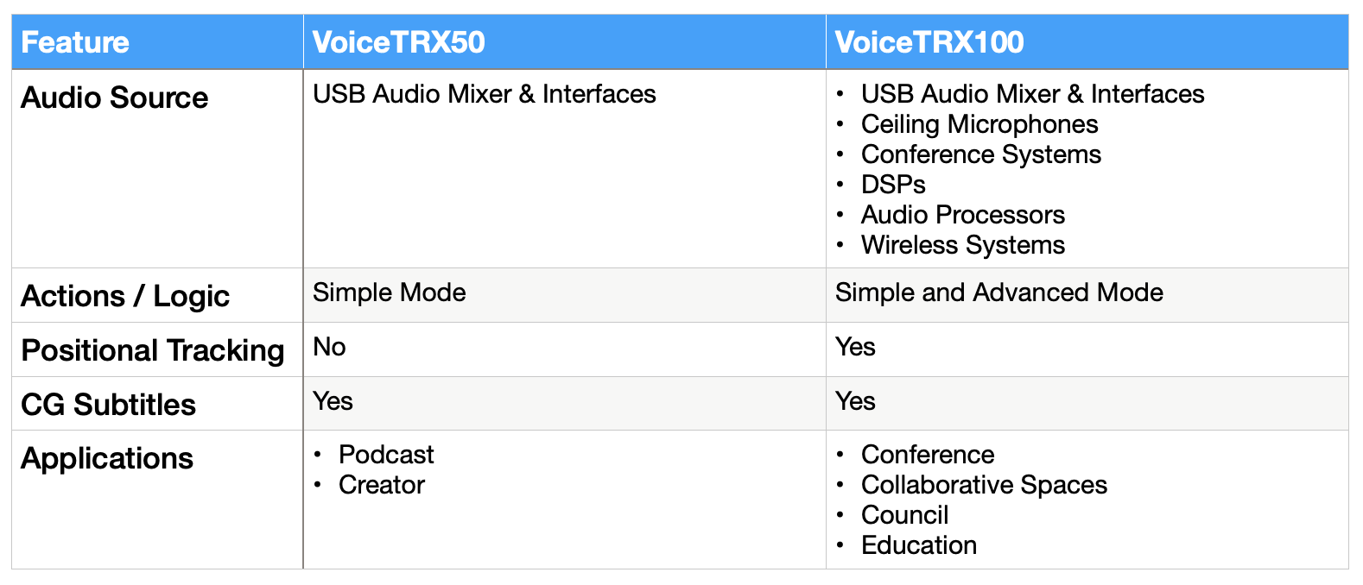Click the Feature column header
The width and height of the screenshot is (1363, 585).
coord(75,42)
